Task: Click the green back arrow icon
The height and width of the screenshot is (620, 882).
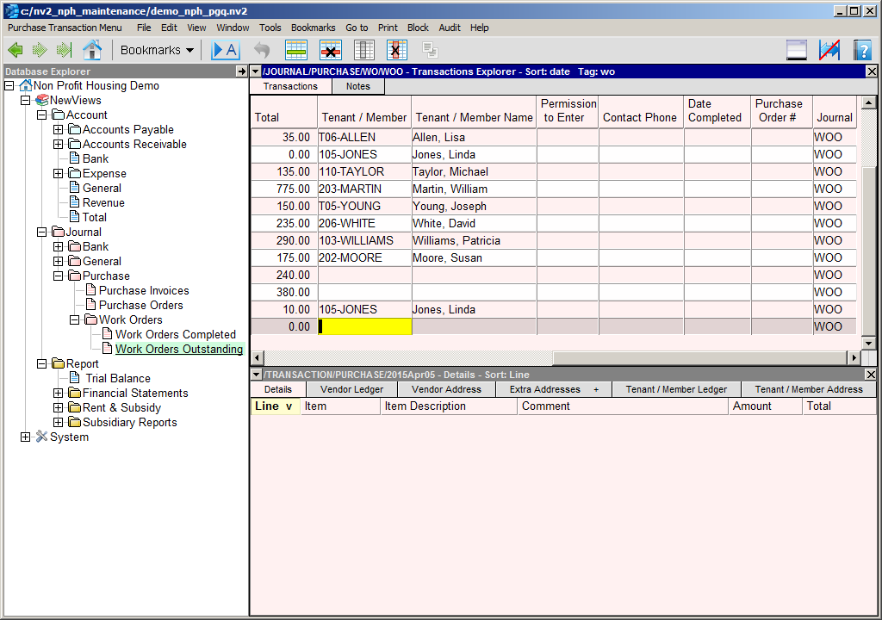Action: pos(15,50)
